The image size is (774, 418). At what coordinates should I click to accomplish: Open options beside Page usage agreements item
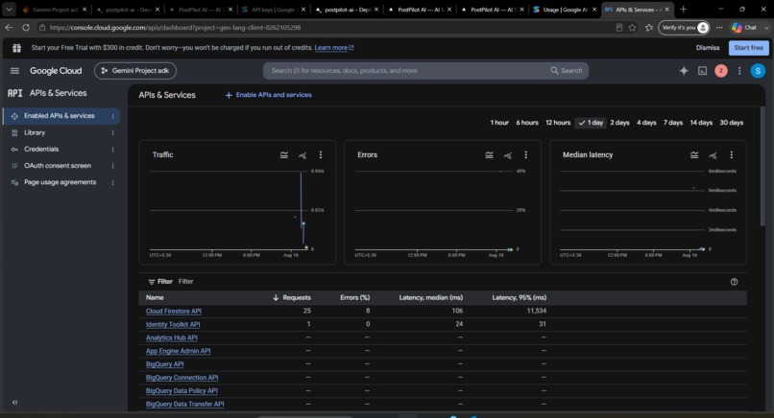click(113, 183)
